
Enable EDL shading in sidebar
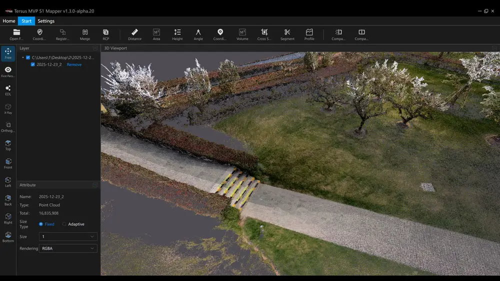pyautogui.click(x=8, y=90)
